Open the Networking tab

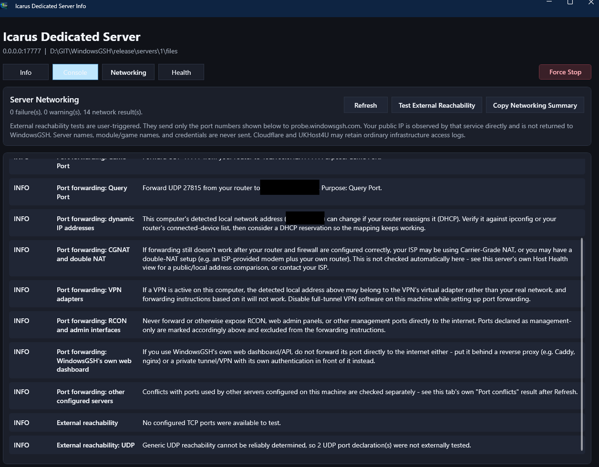point(128,72)
